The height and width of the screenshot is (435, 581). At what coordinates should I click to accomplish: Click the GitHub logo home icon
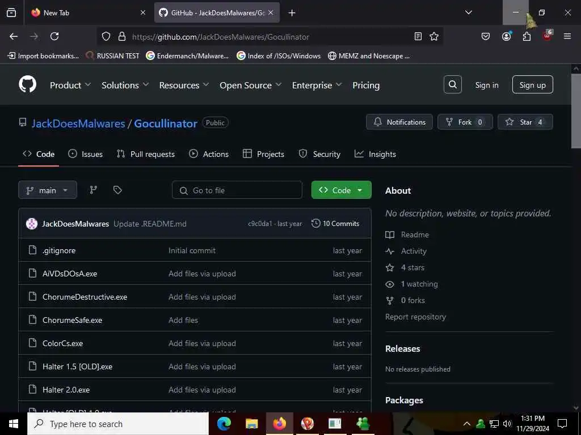tap(27, 84)
